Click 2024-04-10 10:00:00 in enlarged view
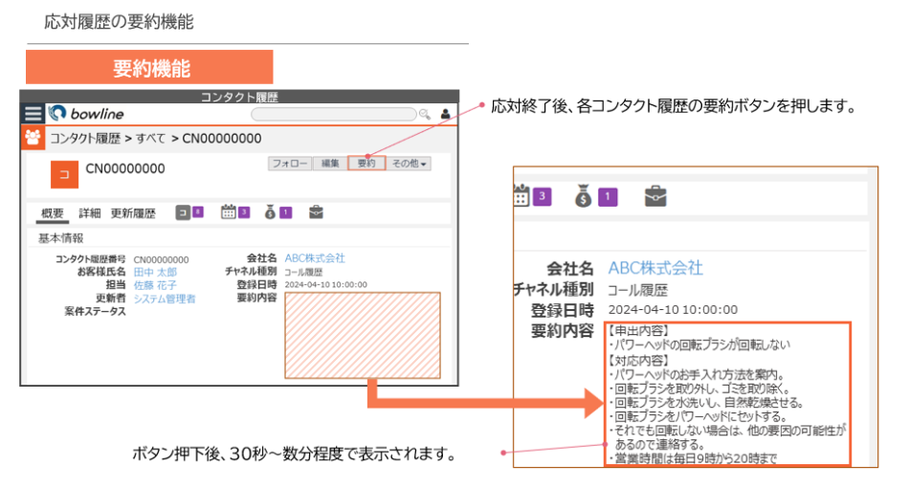Viewport: 909px width, 490px height. [673, 310]
